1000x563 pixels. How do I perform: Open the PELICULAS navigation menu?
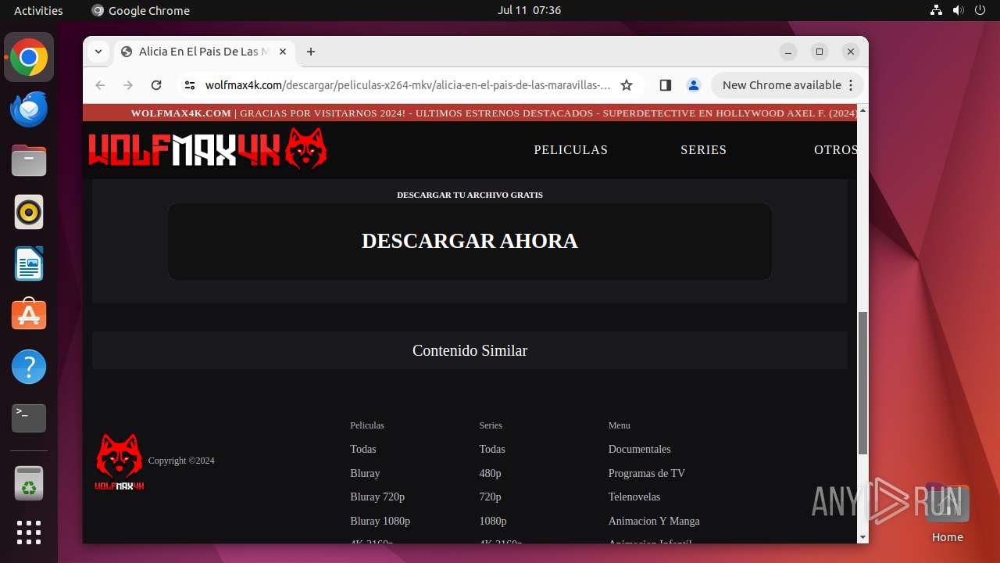[x=571, y=149]
